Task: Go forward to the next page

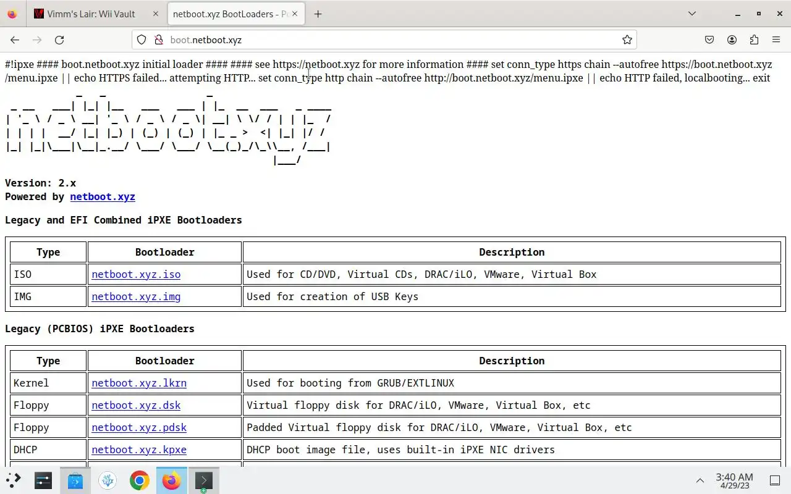Action: 37,40
